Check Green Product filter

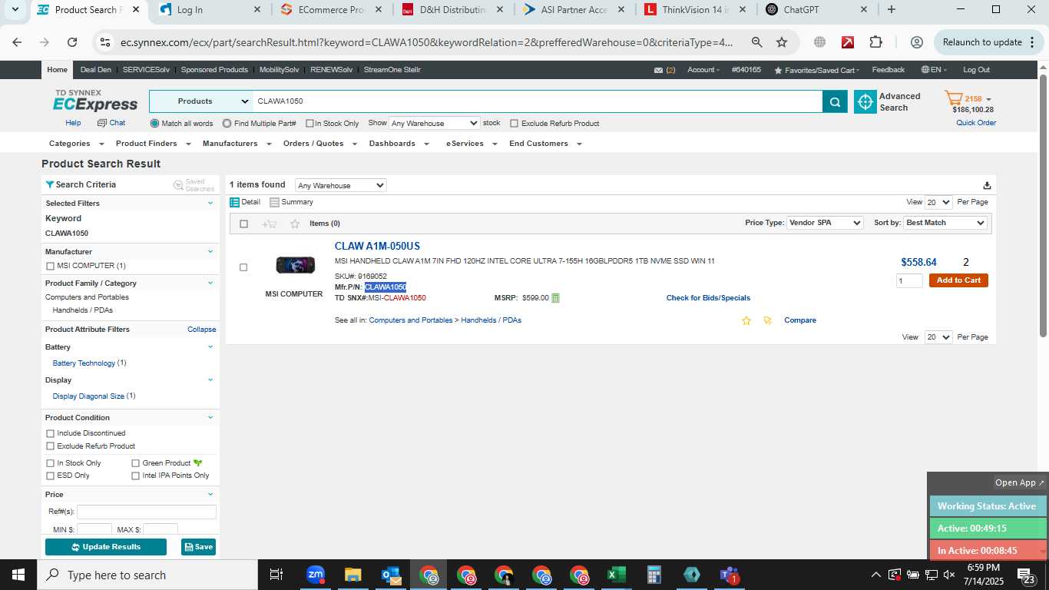coord(136,463)
